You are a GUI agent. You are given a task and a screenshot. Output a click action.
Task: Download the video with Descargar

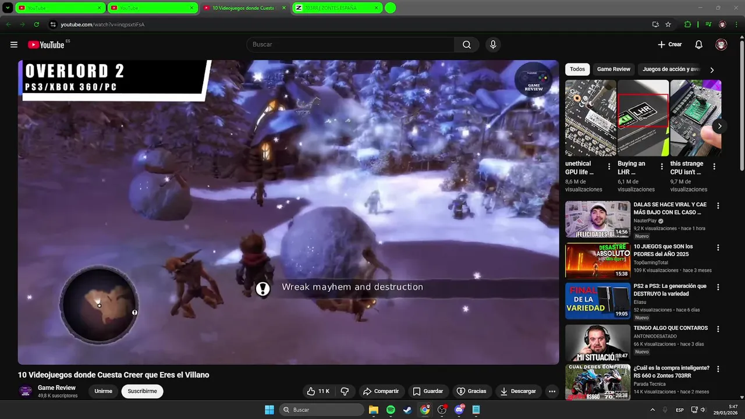pos(518,391)
